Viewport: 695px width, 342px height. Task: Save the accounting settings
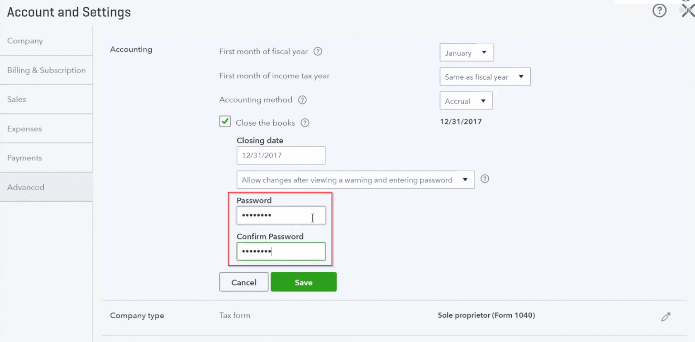tap(303, 282)
